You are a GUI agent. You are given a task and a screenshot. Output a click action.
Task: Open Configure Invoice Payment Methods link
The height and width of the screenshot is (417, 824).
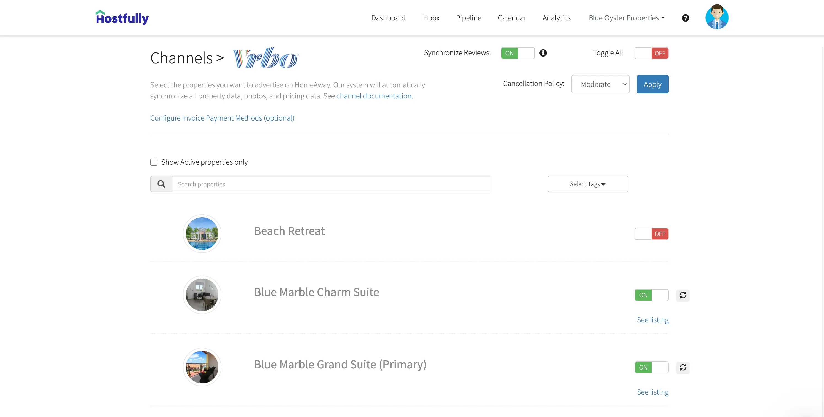click(x=222, y=118)
